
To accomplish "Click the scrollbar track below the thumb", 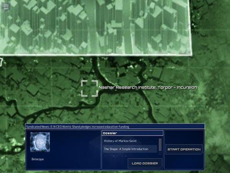I will 160,152.
